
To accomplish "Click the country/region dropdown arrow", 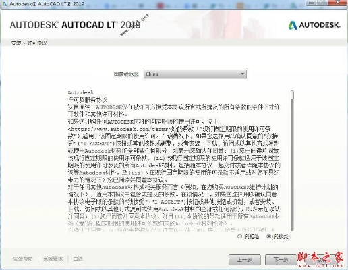I will pyautogui.click(x=242, y=74).
